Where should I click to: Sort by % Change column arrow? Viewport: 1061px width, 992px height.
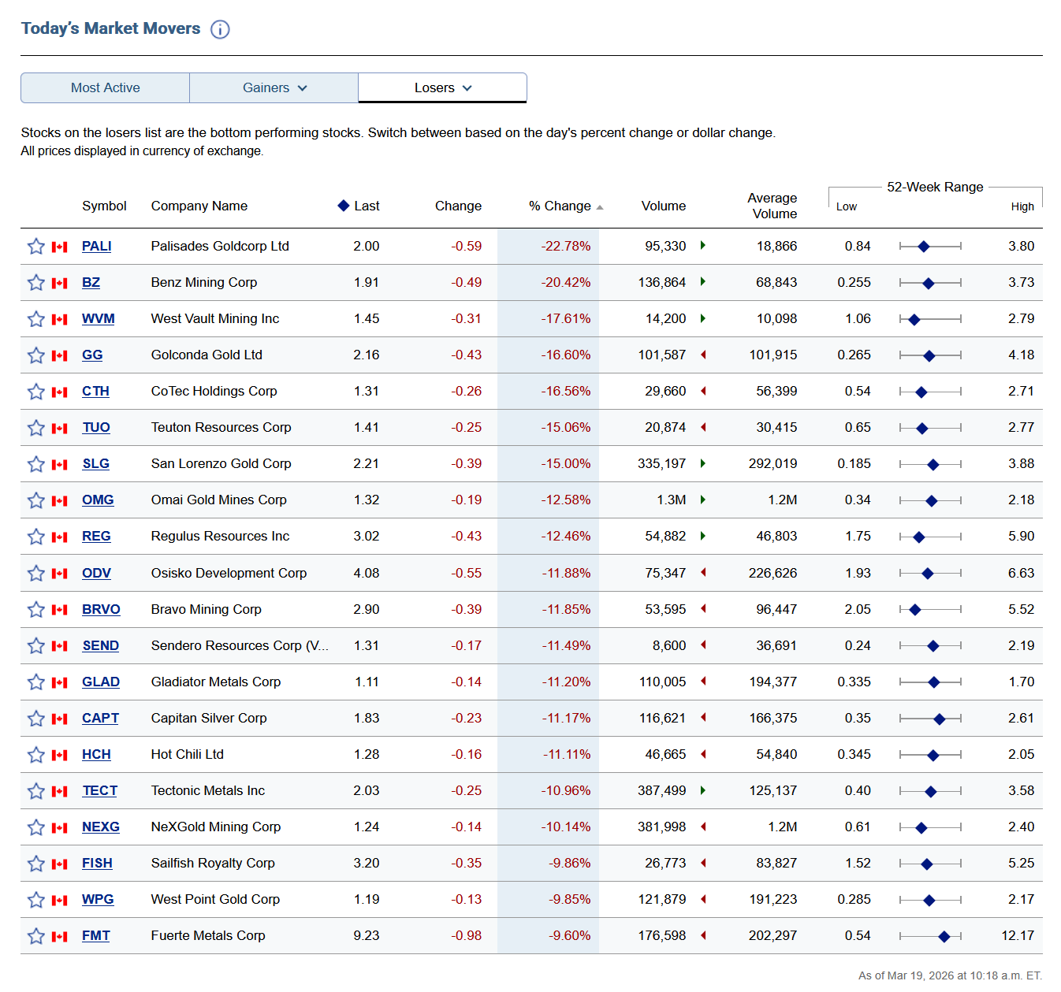600,207
